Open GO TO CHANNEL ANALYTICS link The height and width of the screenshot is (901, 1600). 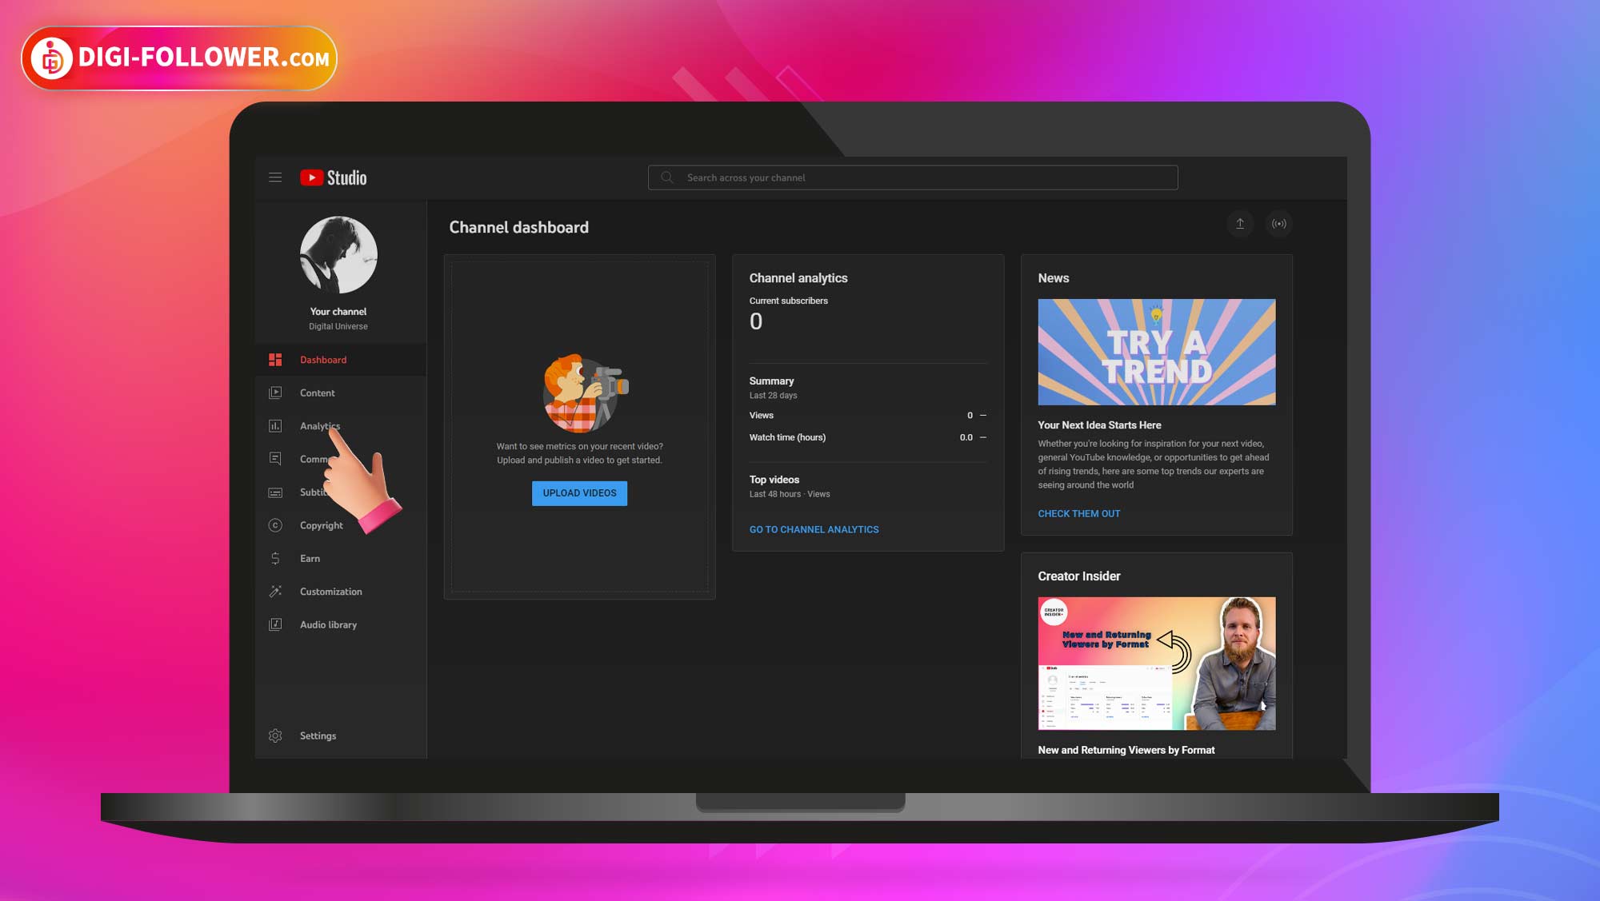click(813, 528)
